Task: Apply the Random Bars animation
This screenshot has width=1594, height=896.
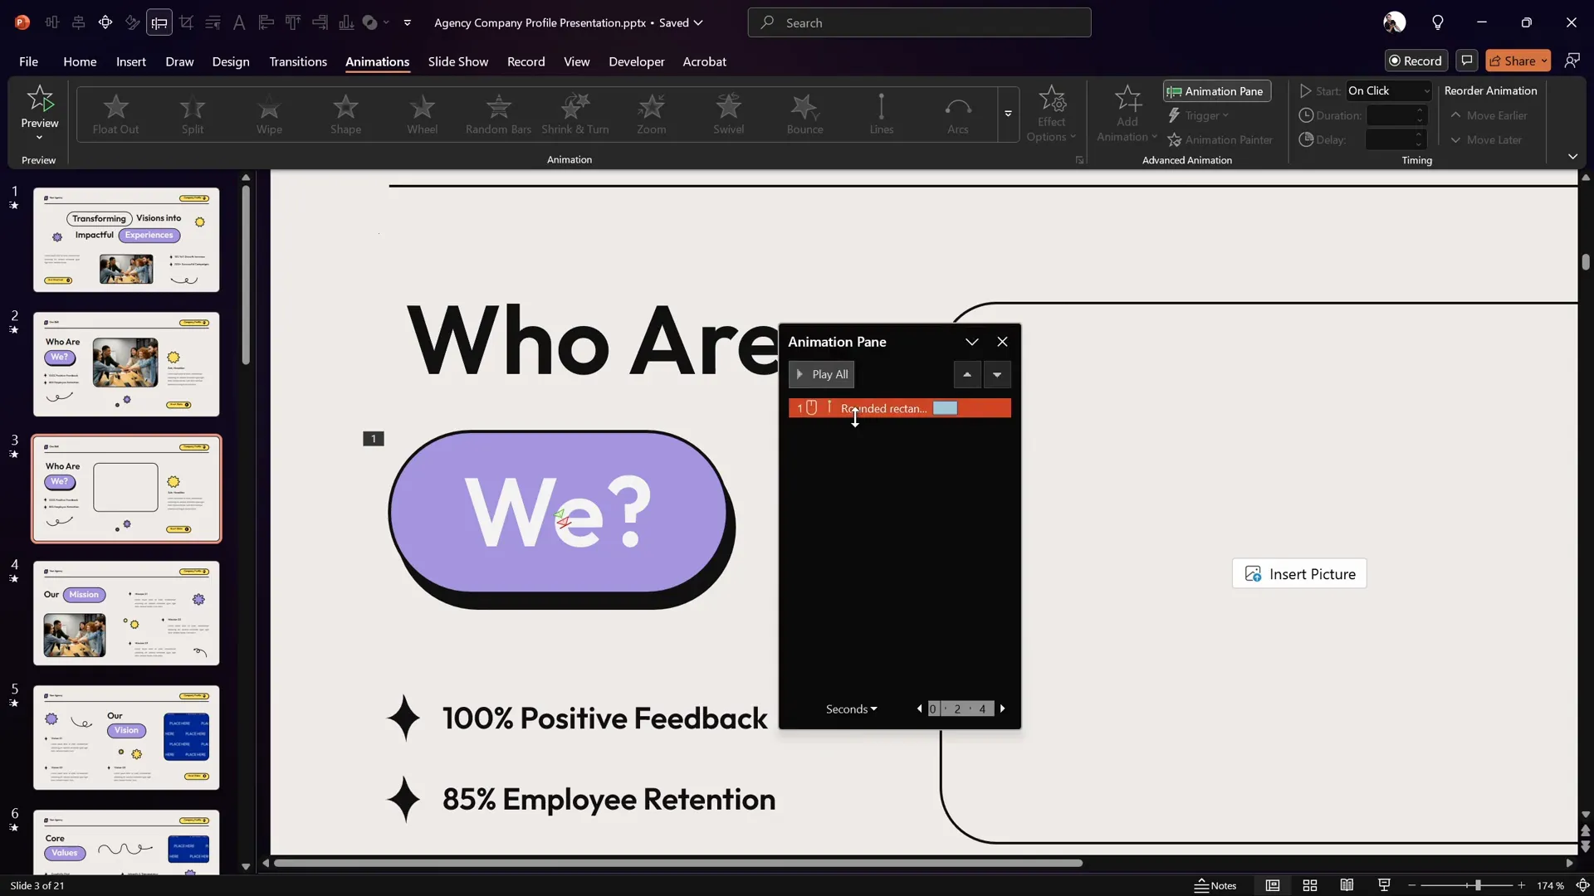Action: 497,114
